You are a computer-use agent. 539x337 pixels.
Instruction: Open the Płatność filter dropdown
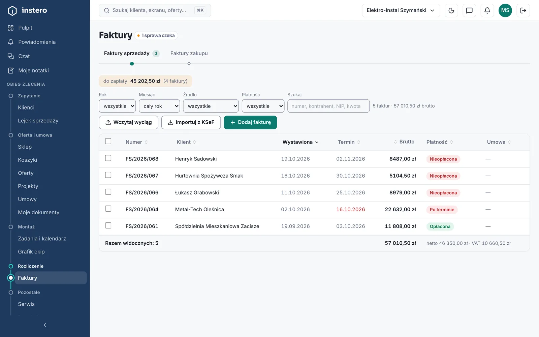263,106
